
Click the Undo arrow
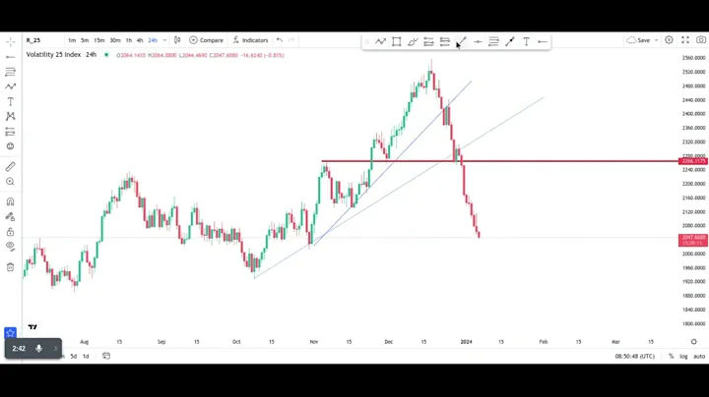(280, 40)
